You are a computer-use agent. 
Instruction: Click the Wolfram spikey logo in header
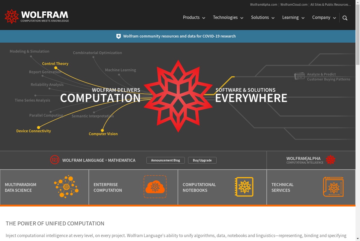pos(12,17)
